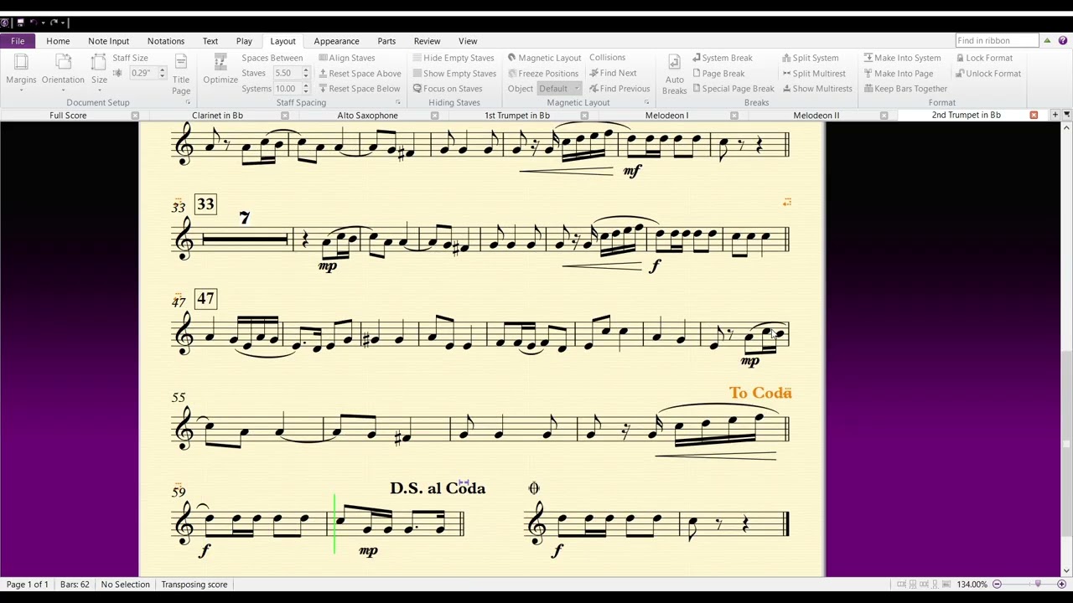Click Split Multirest
Image resolution: width=1073 pixels, height=603 pixels.
tap(813, 74)
